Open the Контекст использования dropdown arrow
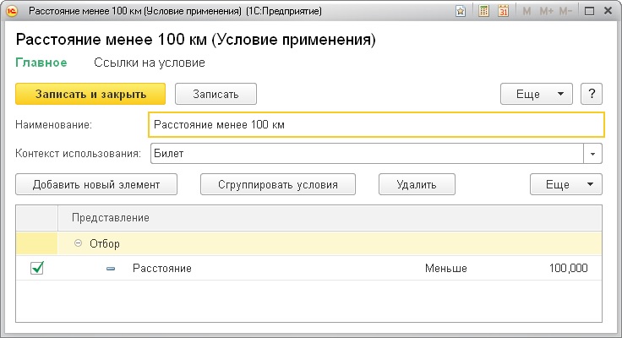The image size is (622, 338). coord(594,155)
